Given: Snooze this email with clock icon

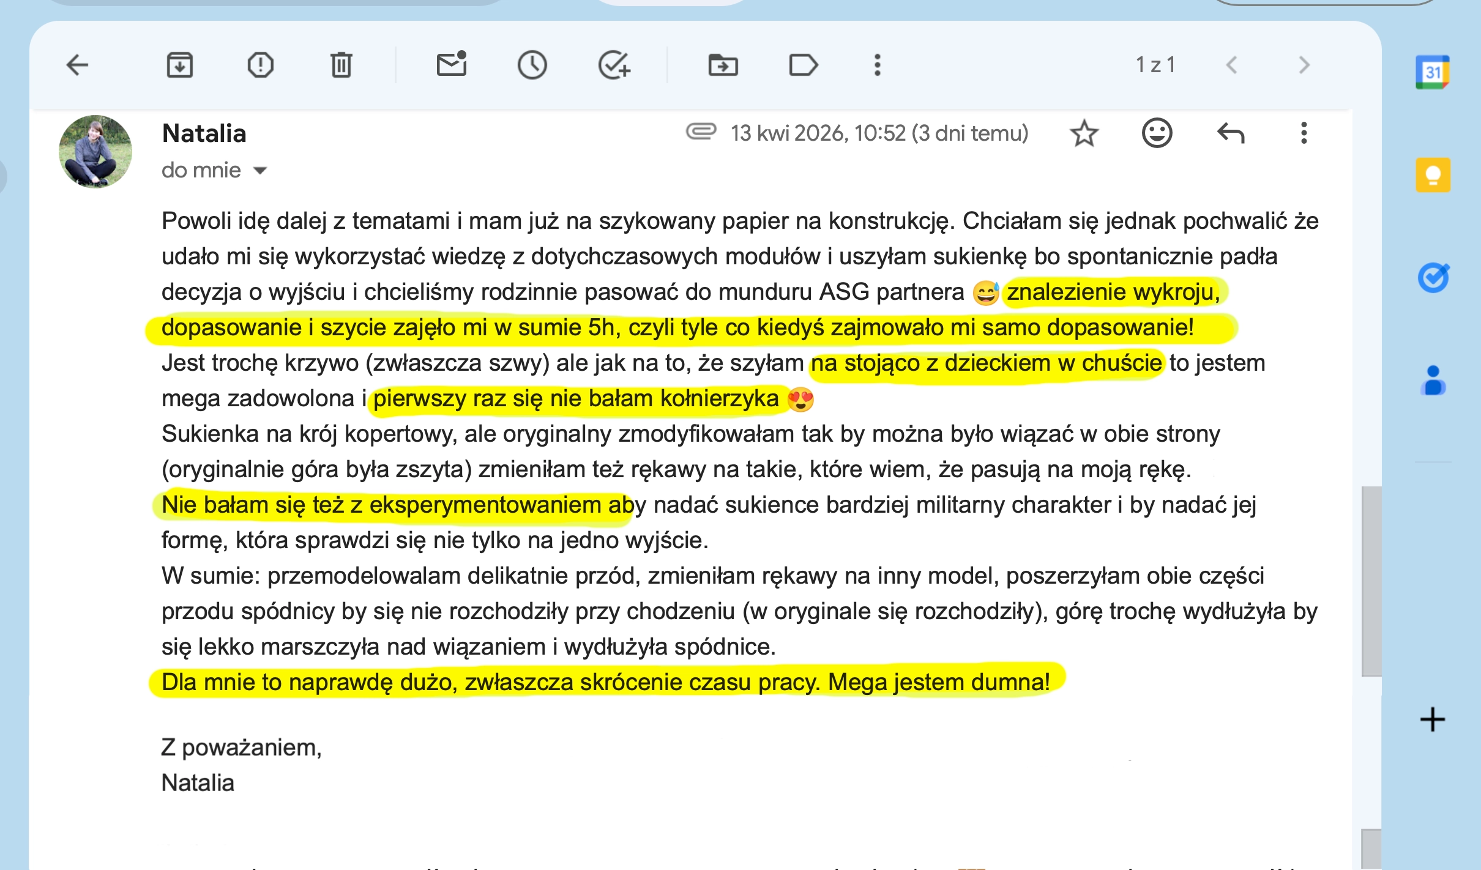Looking at the screenshot, I should (532, 65).
